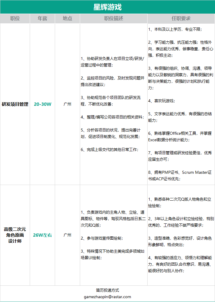The width and height of the screenshot is (215, 302).
Task: Open the gamezhaopin@rastar.com email address
Action: tap(107, 297)
